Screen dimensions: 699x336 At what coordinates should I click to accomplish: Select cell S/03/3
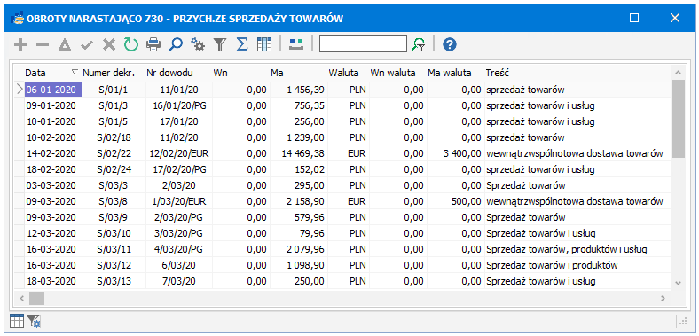point(113,185)
